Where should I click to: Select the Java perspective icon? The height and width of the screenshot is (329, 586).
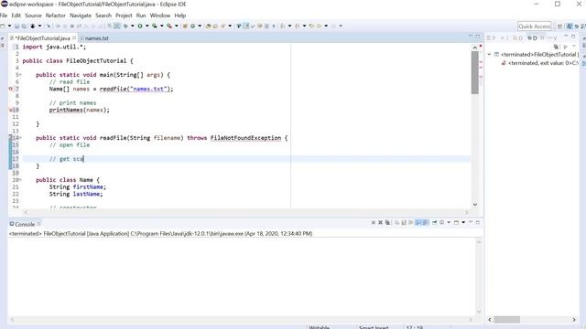pyautogui.click(x=570, y=27)
